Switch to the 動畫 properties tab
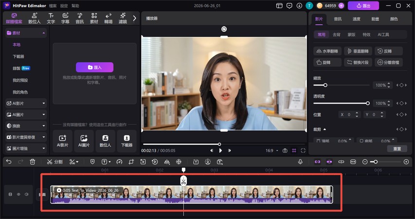This screenshot has height=219, width=415. click(x=375, y=19)
